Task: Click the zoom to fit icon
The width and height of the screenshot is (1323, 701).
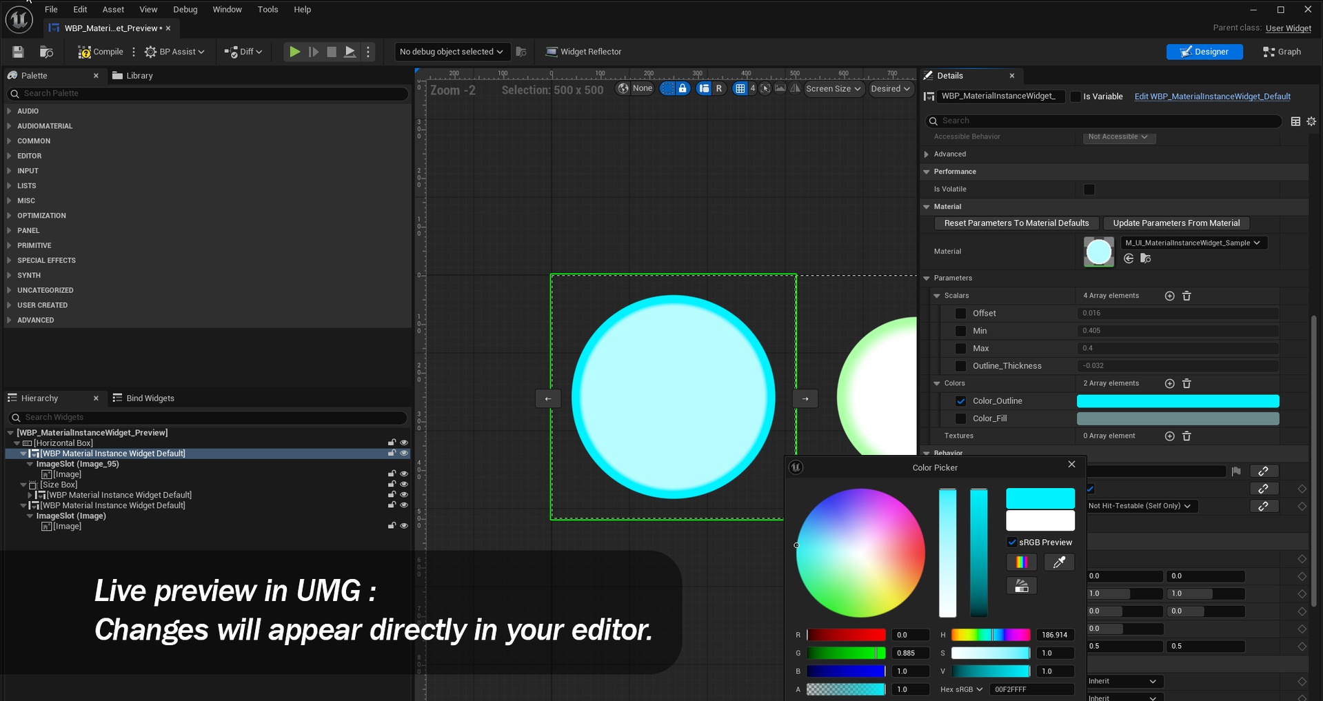Action: [765, 88]
